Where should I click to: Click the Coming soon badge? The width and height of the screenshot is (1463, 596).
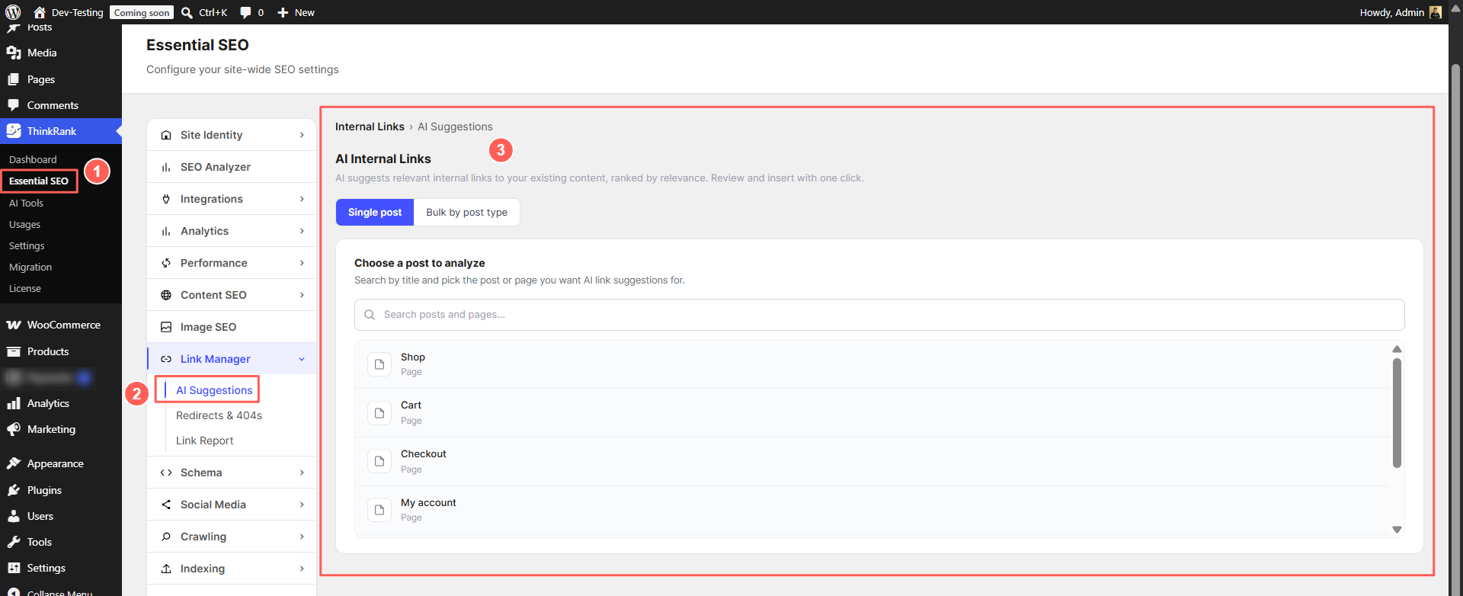pyautogui.click(x=142, y=12)
